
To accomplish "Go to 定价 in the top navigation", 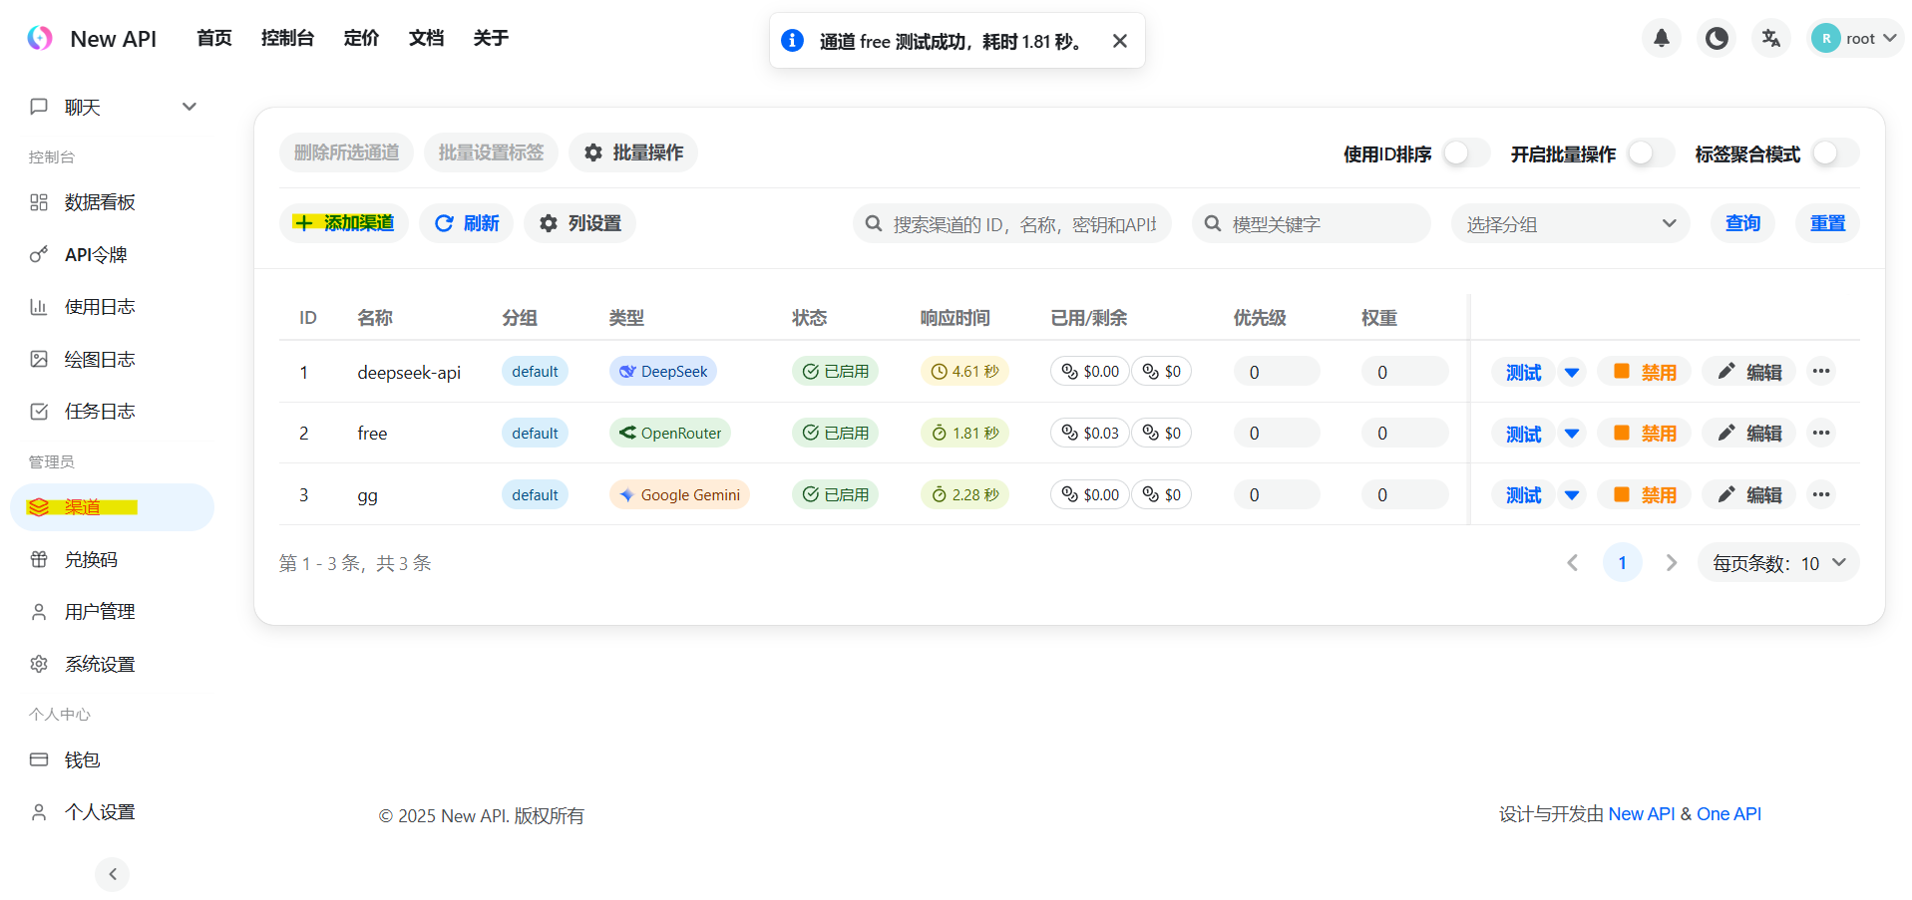I will tap(361, 38).
